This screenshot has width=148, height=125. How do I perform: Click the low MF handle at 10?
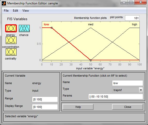pyautogui.click(x=52, y=28)
